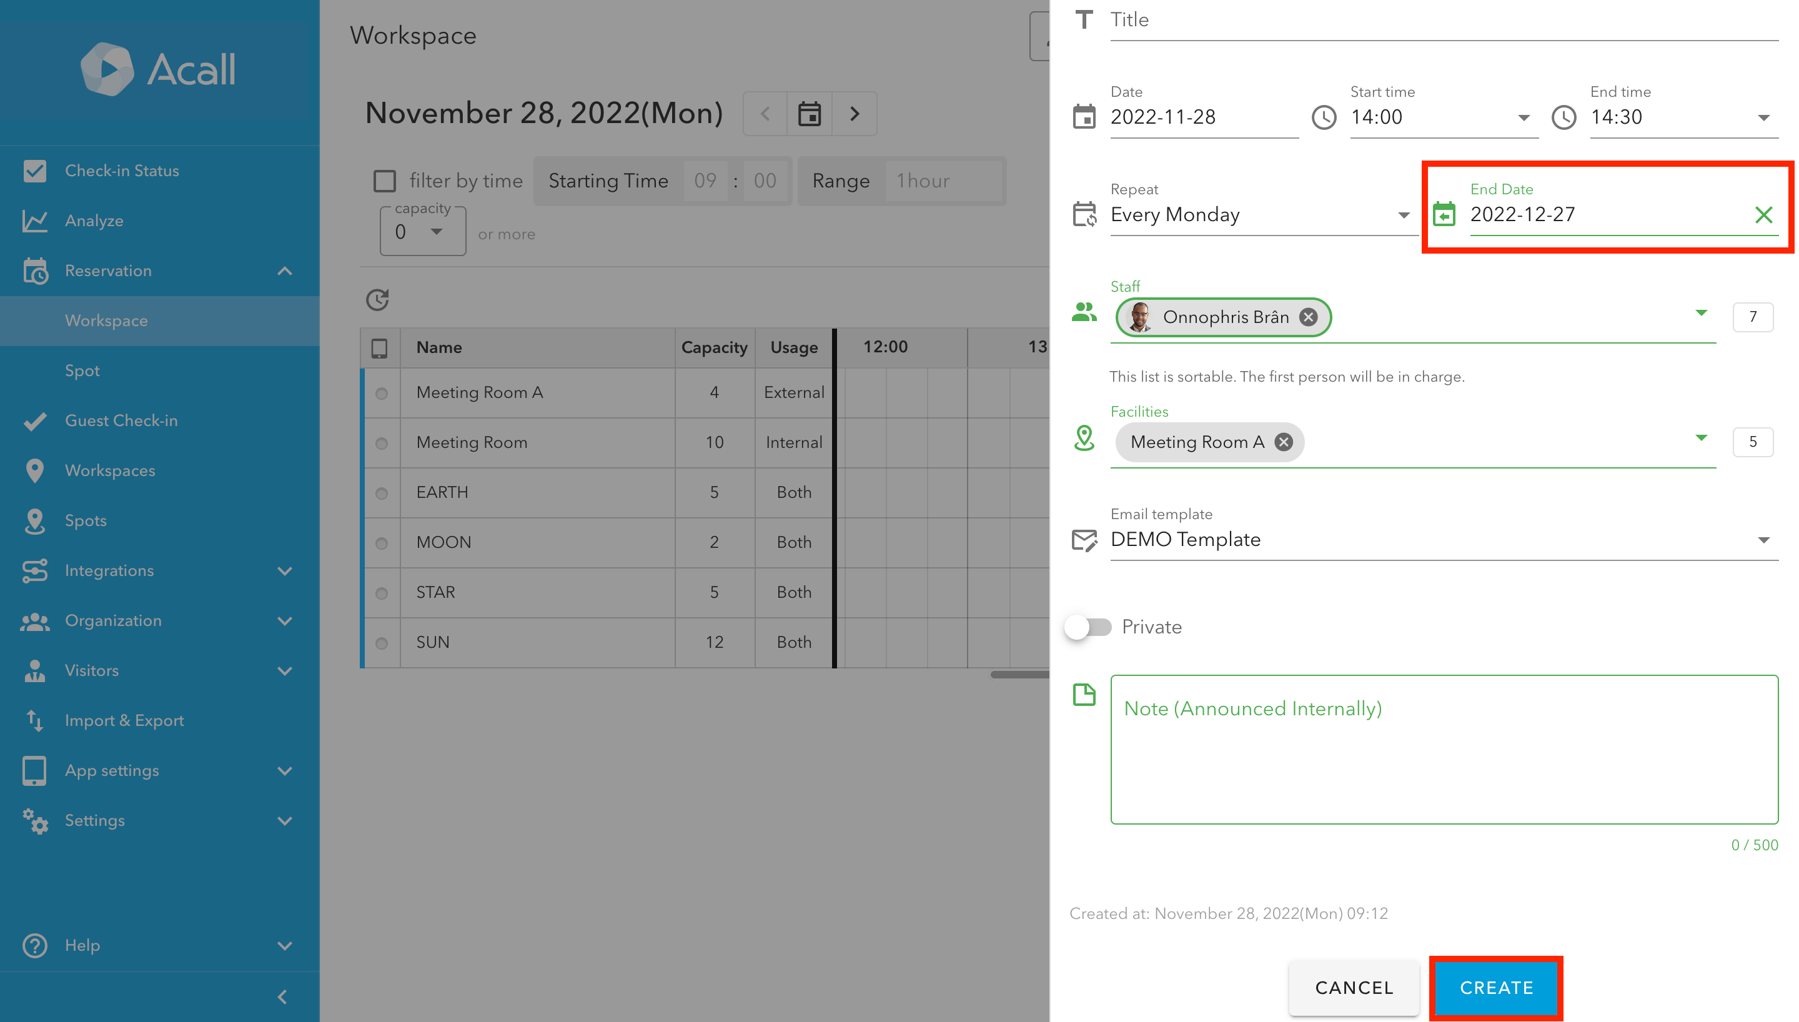Screen dimensions: 1799x1022
Task: Open the Email template dropdown
Action: pos(1442,540)
